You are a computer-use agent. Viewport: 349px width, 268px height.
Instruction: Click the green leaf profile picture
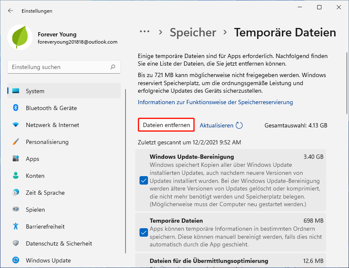click(20, 37)
